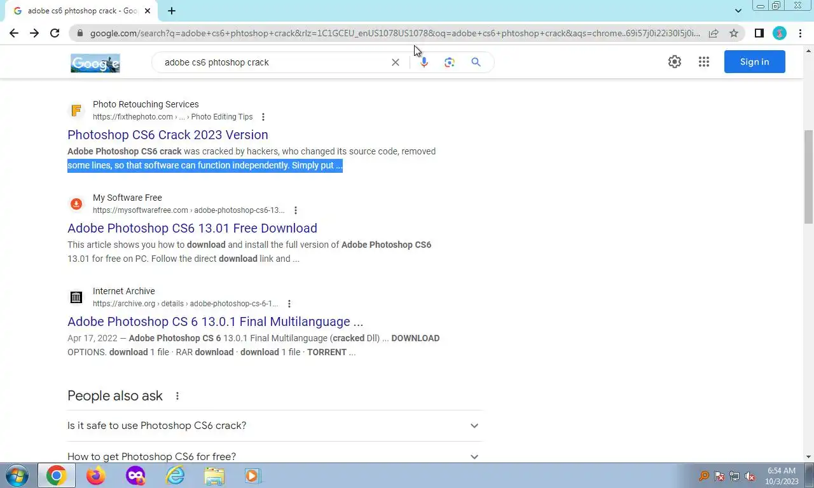Start voice search with the microphone icon

click(424, 62)
